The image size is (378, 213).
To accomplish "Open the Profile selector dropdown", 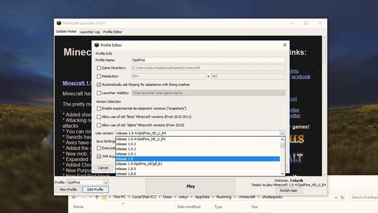I will pos(106,183).
